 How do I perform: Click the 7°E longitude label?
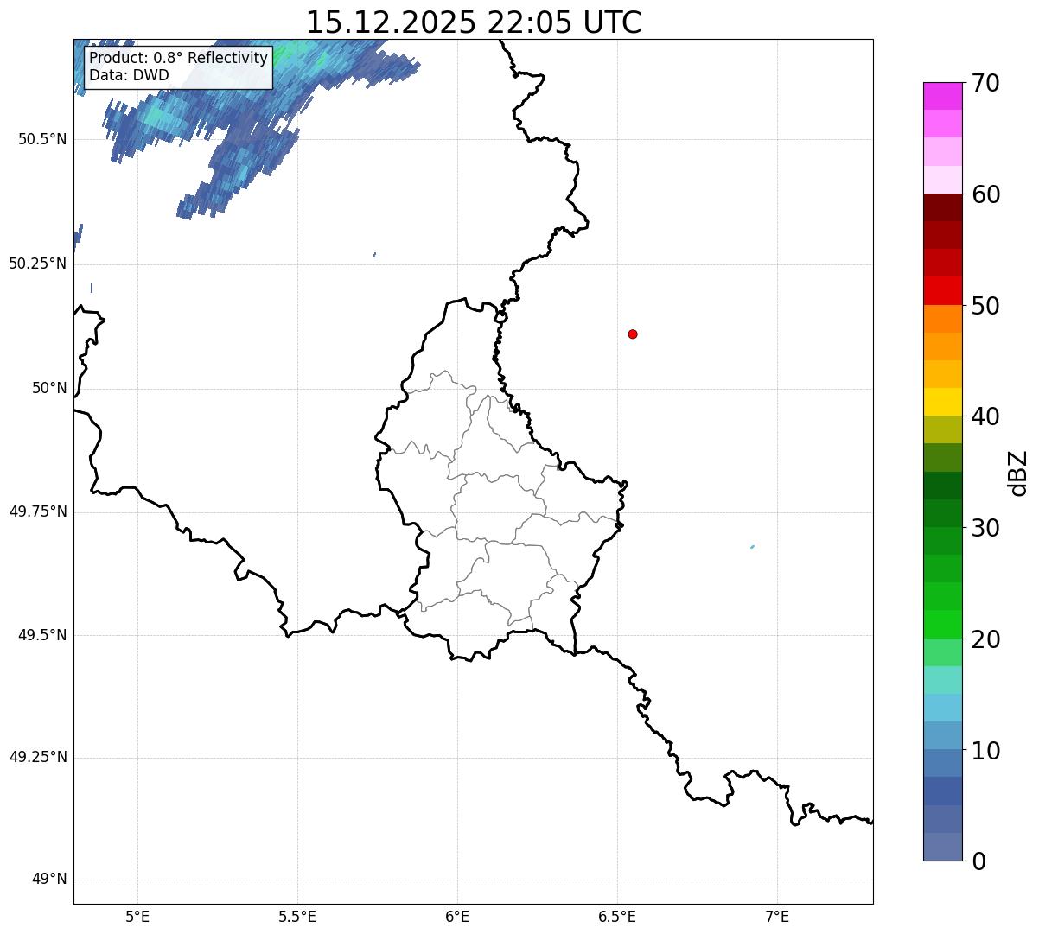[777, 916]
